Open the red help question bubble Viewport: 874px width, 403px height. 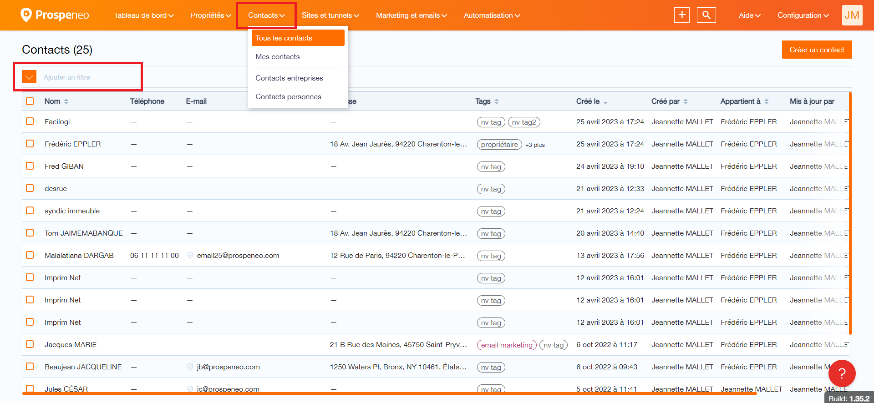click(x=842, y=373)
